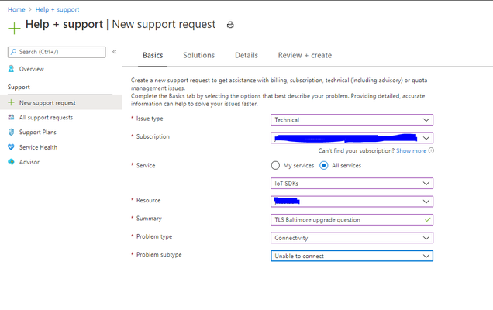Click the print/feedback icon beside the title
This screenshot has height=310, width=493.
click(x=230, y=25)
